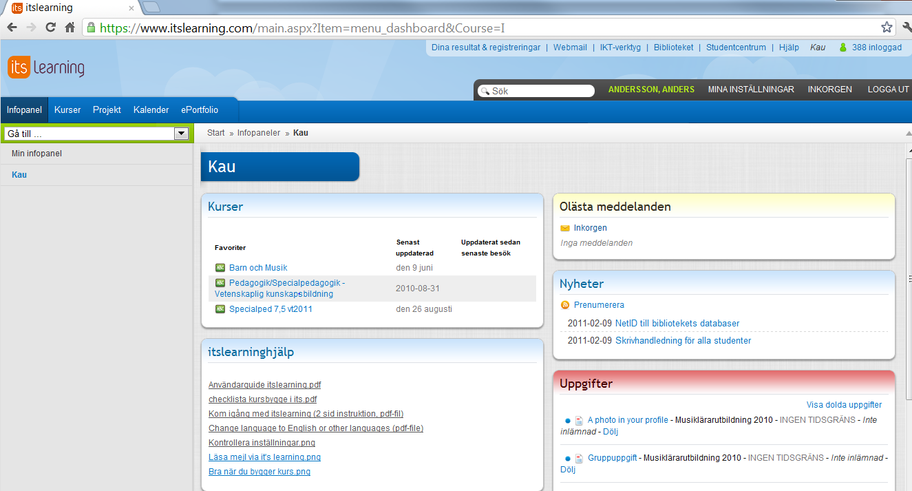Screen dimensions: 912x491
Task: Open Change language to English pdf-file
Action: point(316,428)
